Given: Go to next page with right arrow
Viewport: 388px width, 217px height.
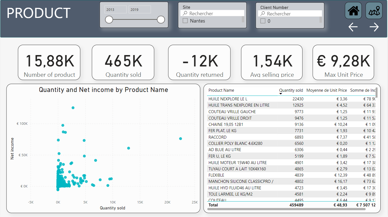Looking at the screenshot, I should (x=374, y=27).
